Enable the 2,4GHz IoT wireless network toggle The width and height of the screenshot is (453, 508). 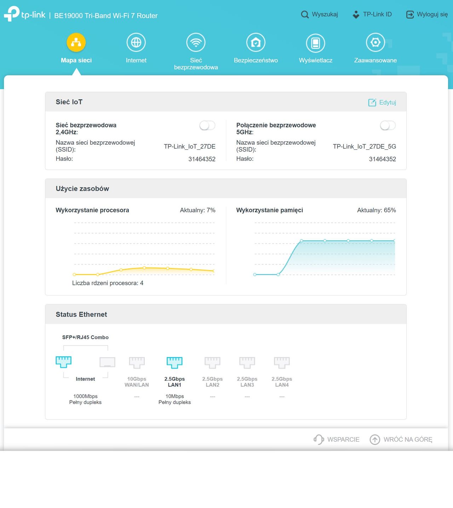point(207,125)
